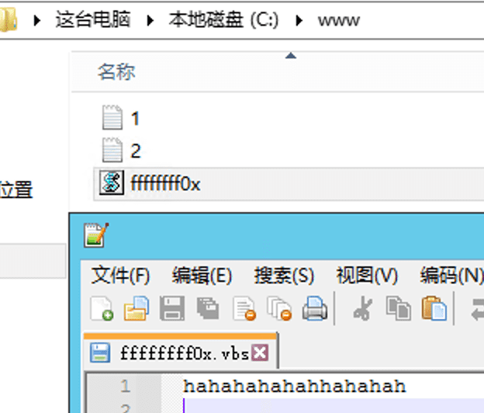484x413 pixels.
Task: Expand the arrow before www in breadcrumb
Action: 299,20
